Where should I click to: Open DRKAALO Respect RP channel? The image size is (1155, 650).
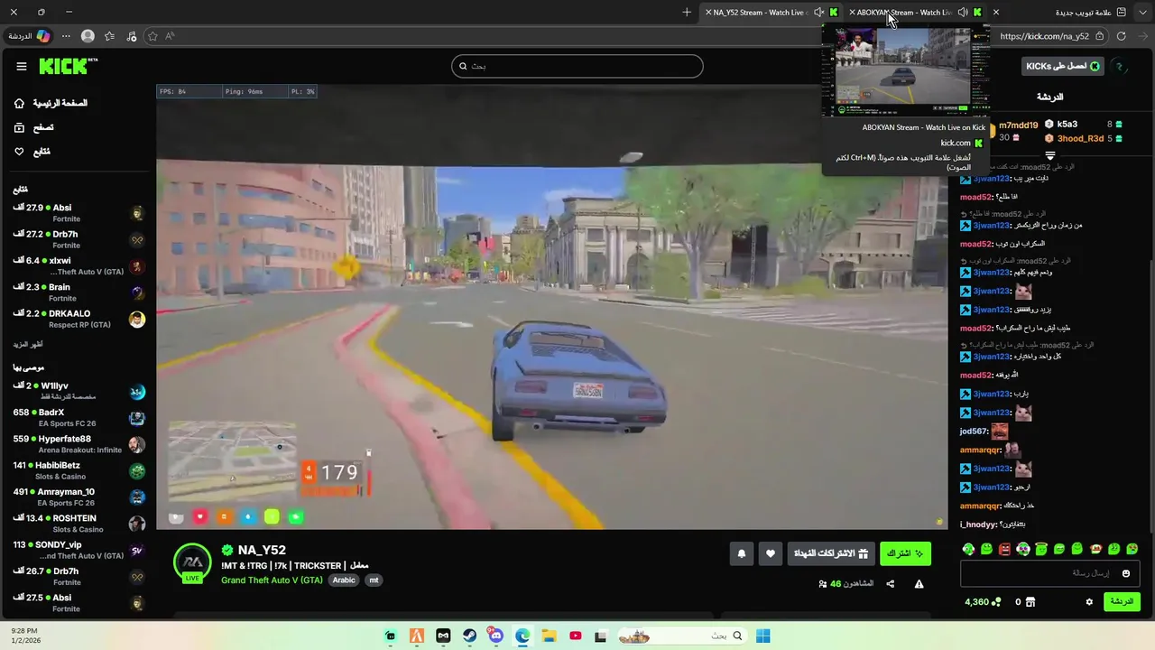coord(79,319)
